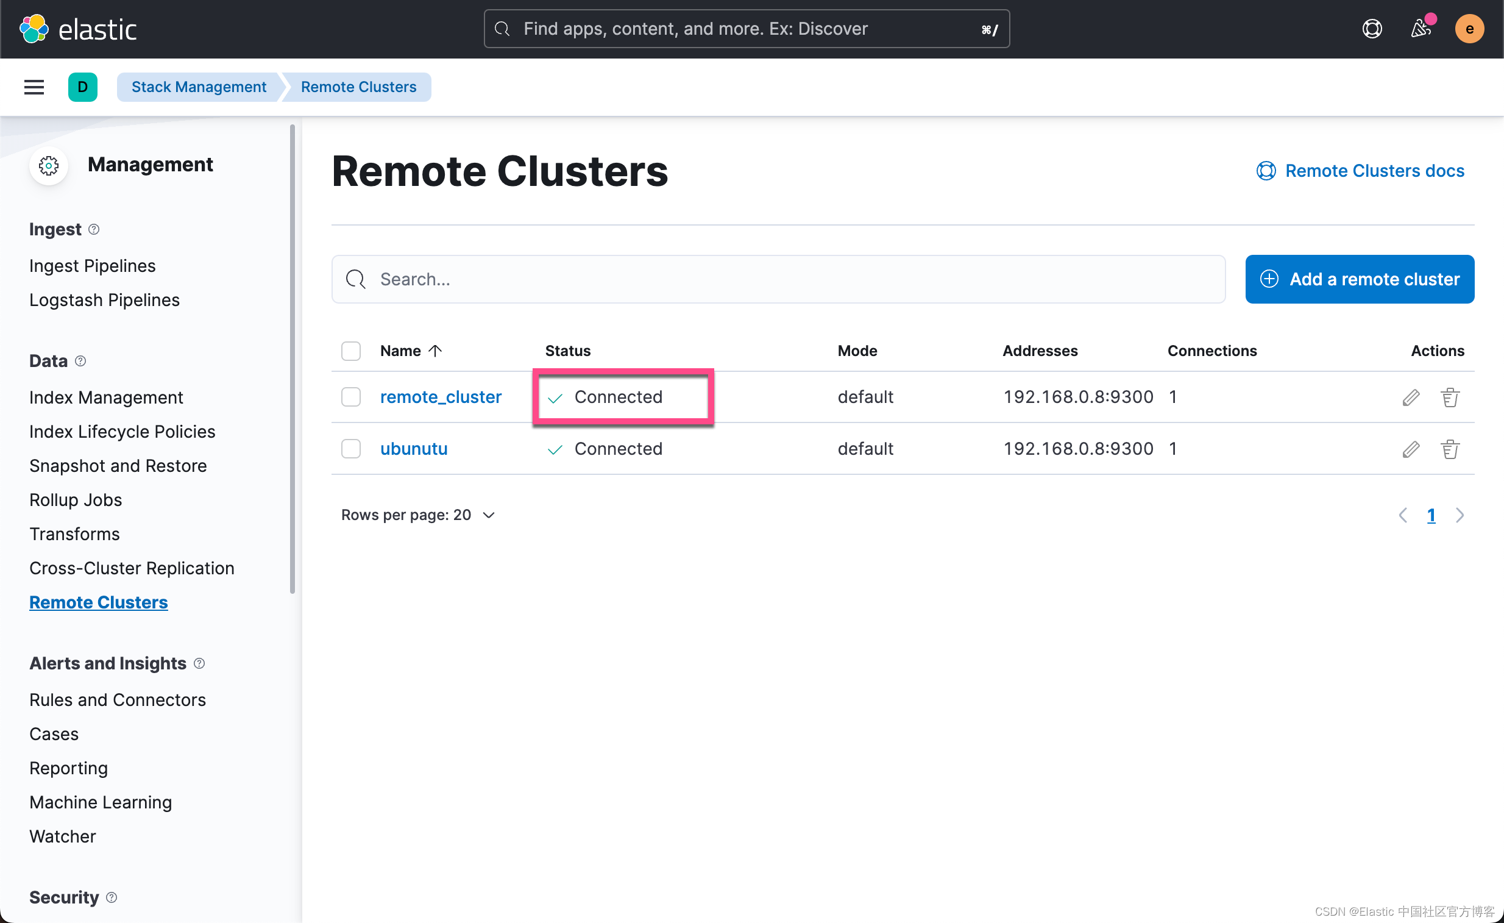
Task: Go to next page arrow
Action: point(1460,515)
